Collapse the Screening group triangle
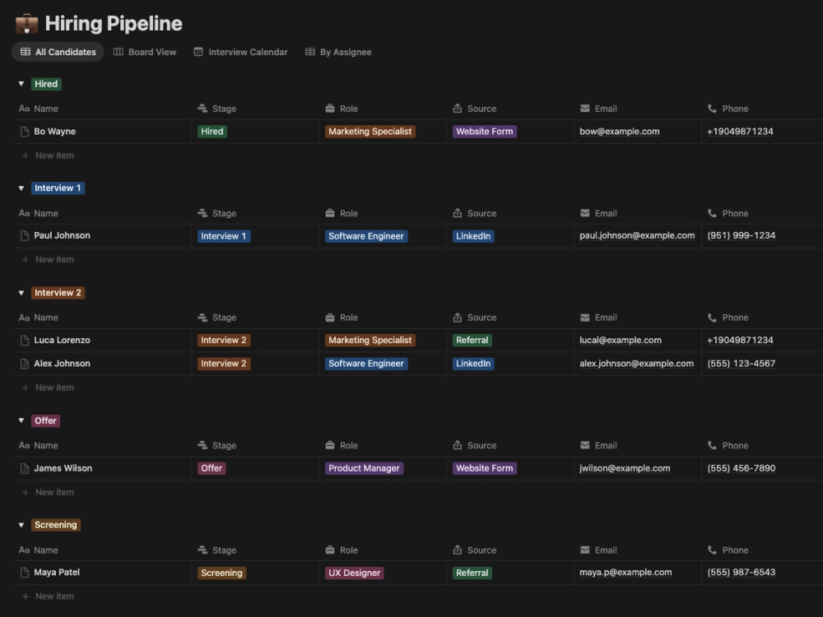 (21, 525)
